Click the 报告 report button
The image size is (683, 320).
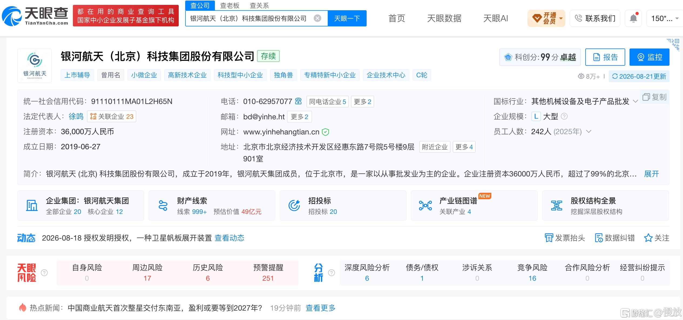tap(605, 57)
